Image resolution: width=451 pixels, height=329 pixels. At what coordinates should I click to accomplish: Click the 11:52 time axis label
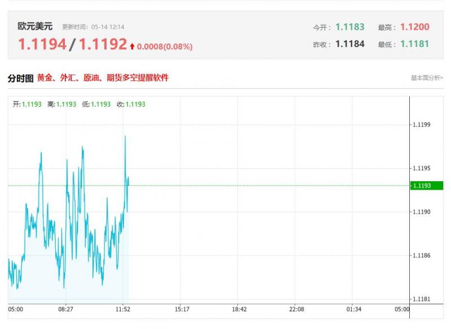click(123, 309)
